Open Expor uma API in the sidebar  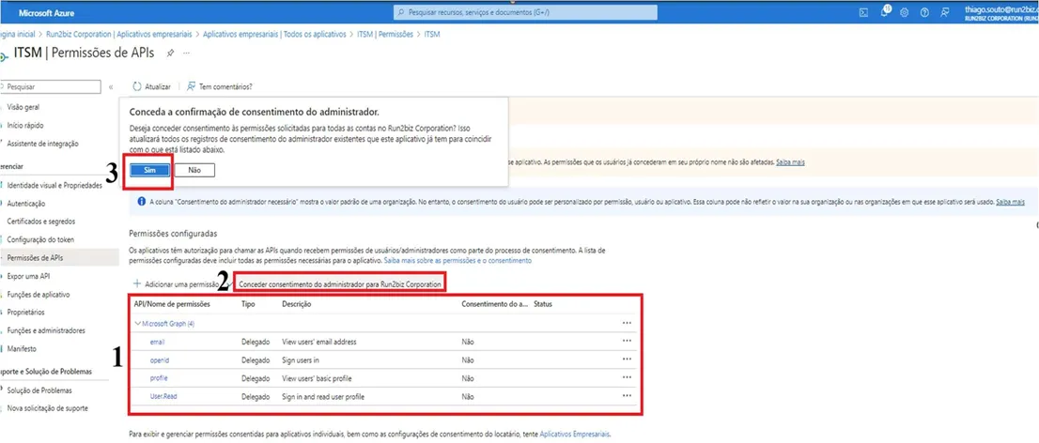click(x=28, y=276)
